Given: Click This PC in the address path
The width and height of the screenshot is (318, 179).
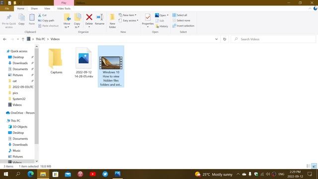Looking at the screenshot, I should point(40,39).
